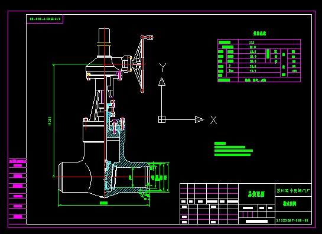Screen dimensions: 322x234
Task: Select the vertical green height dimension text
Action: (x=50, y=121)
